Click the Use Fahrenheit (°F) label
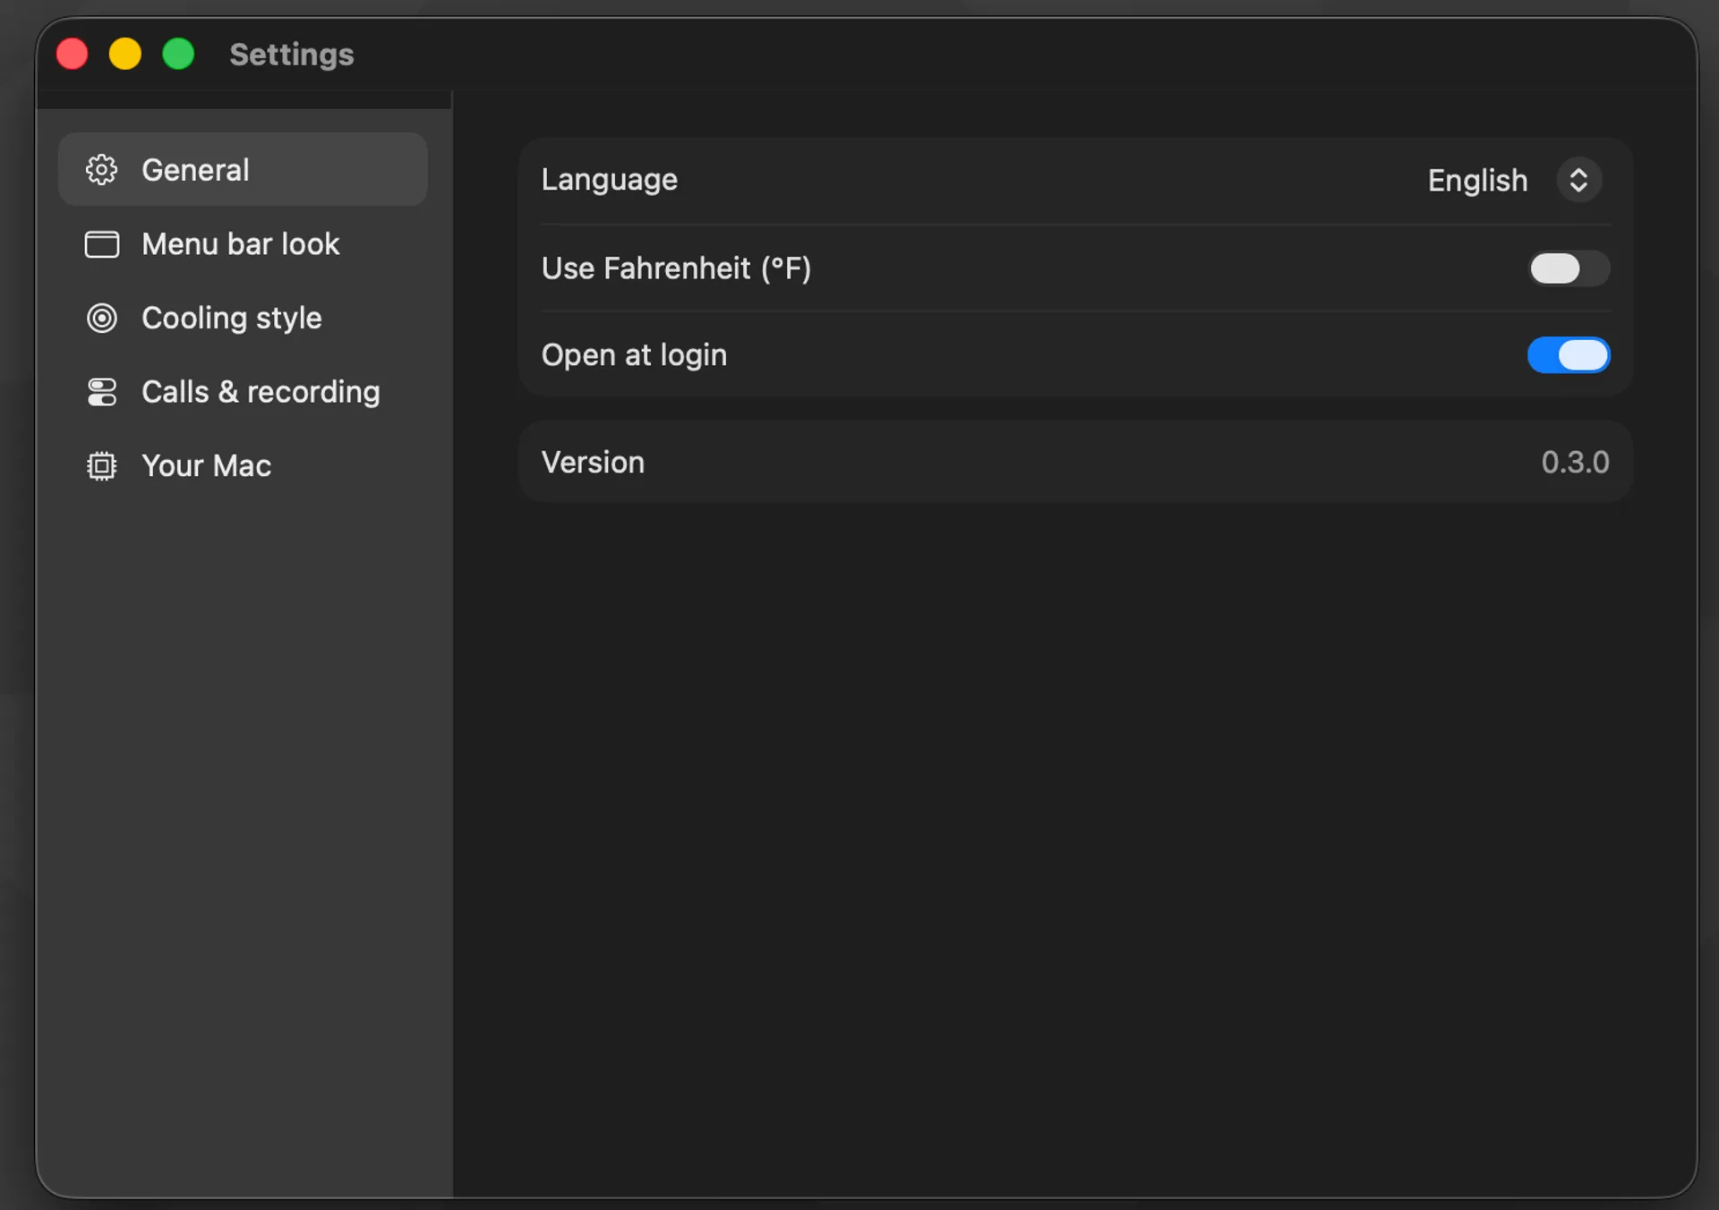 pos(676,268)
